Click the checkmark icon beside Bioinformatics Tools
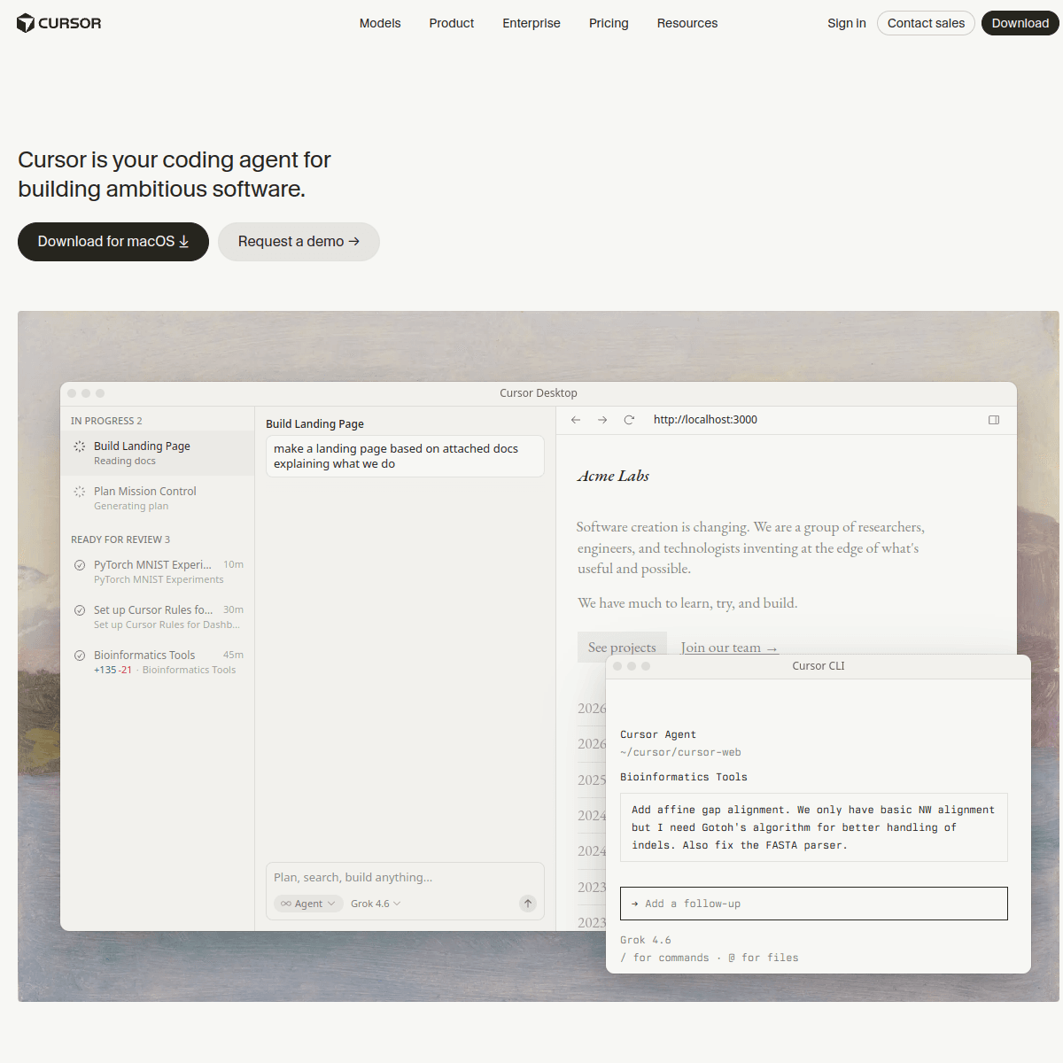 pos(80,656)
